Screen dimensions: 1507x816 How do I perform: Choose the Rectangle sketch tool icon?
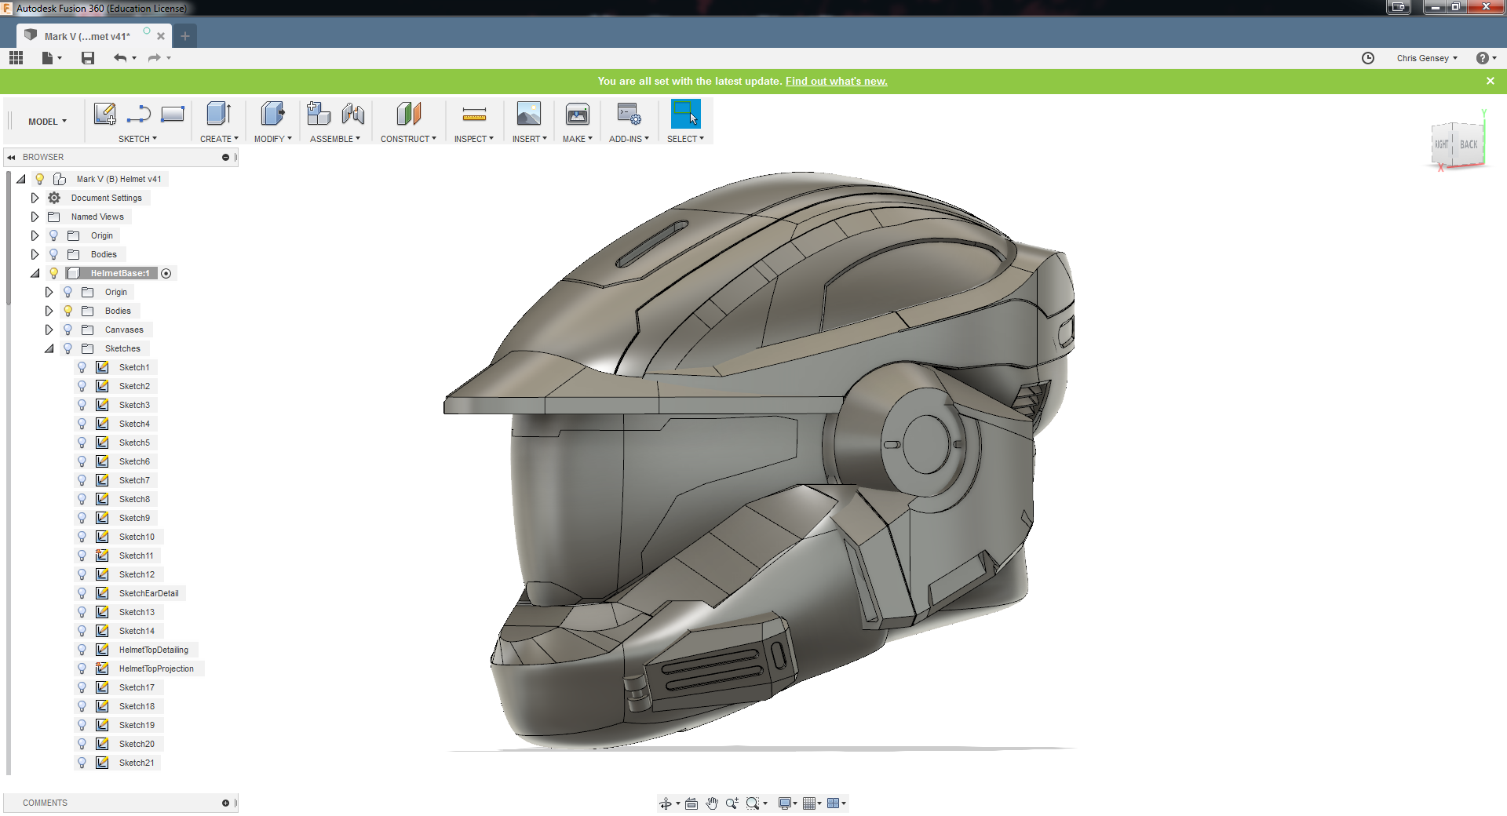click(173, 115)
